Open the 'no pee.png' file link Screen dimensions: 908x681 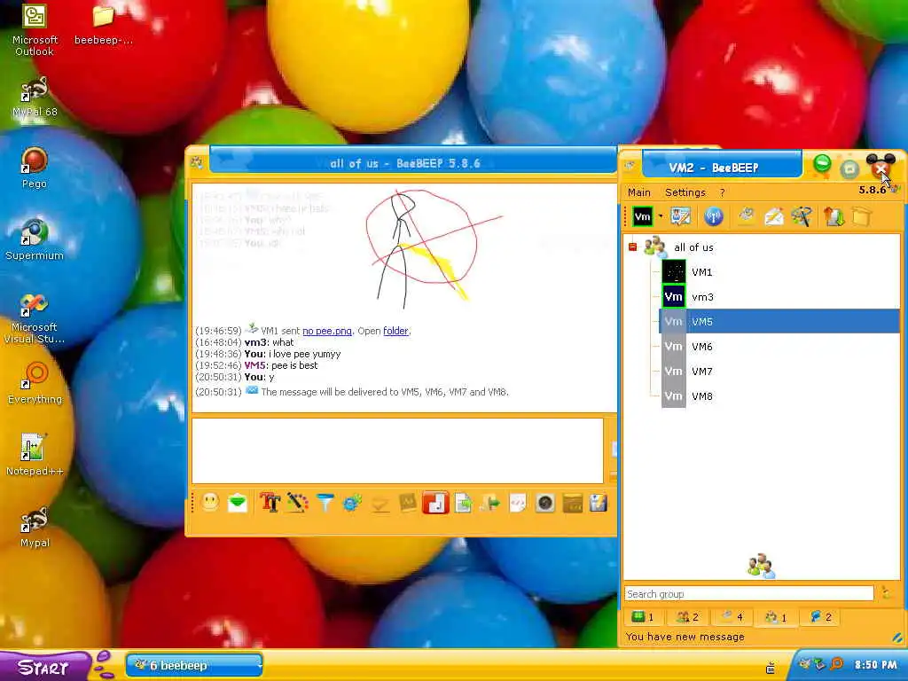326,331
